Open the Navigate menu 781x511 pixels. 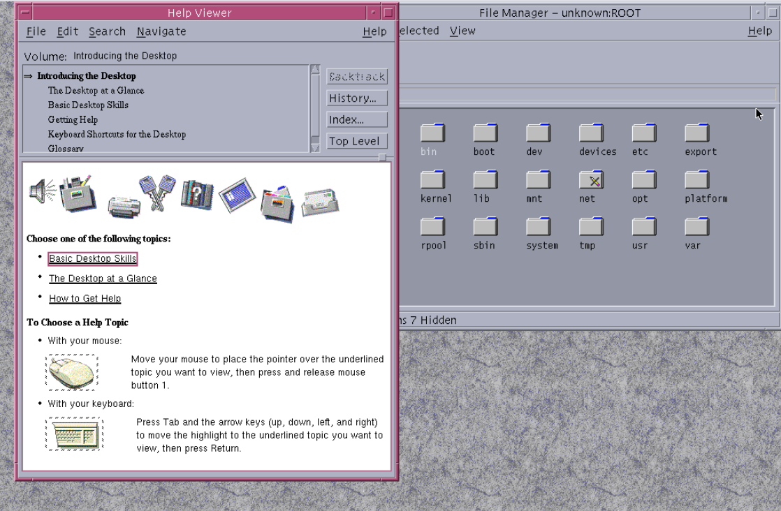[161, 31]
